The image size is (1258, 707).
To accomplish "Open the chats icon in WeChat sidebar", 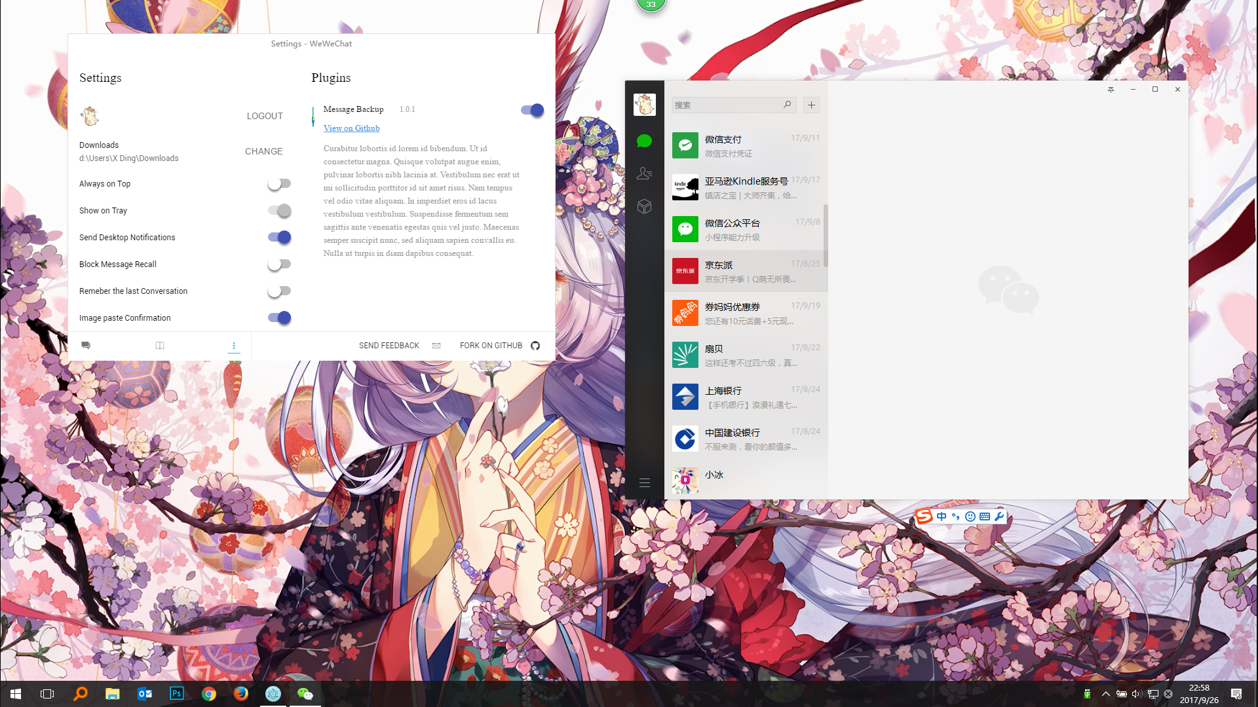I will pos(644,141).
